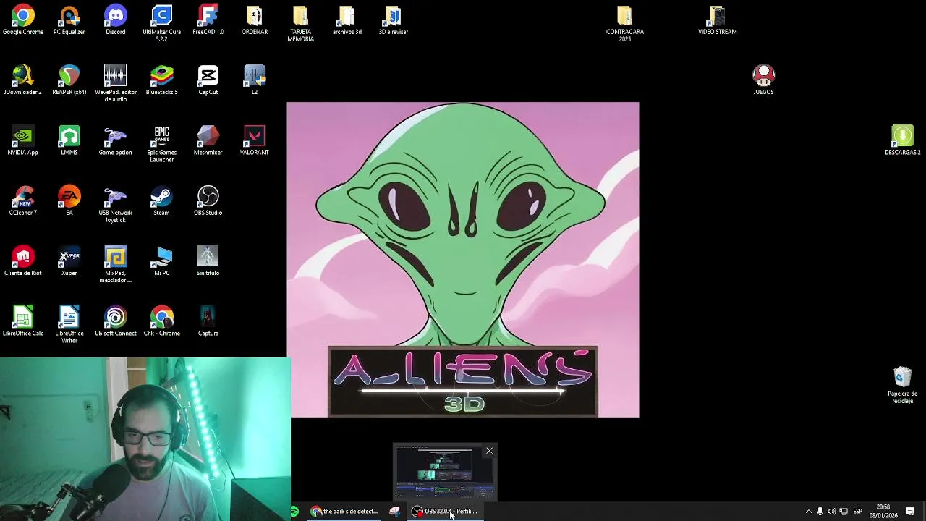
Task: Open LMMS from the desktop
Action: tap(69, 140)
